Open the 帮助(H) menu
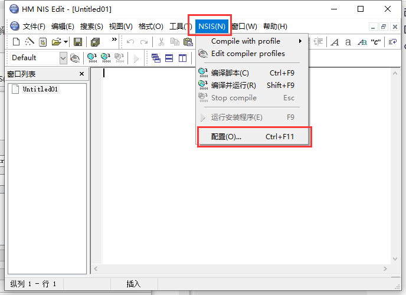Image resolution: width=406 pixels, height=295 pixels. click(275, 27)
